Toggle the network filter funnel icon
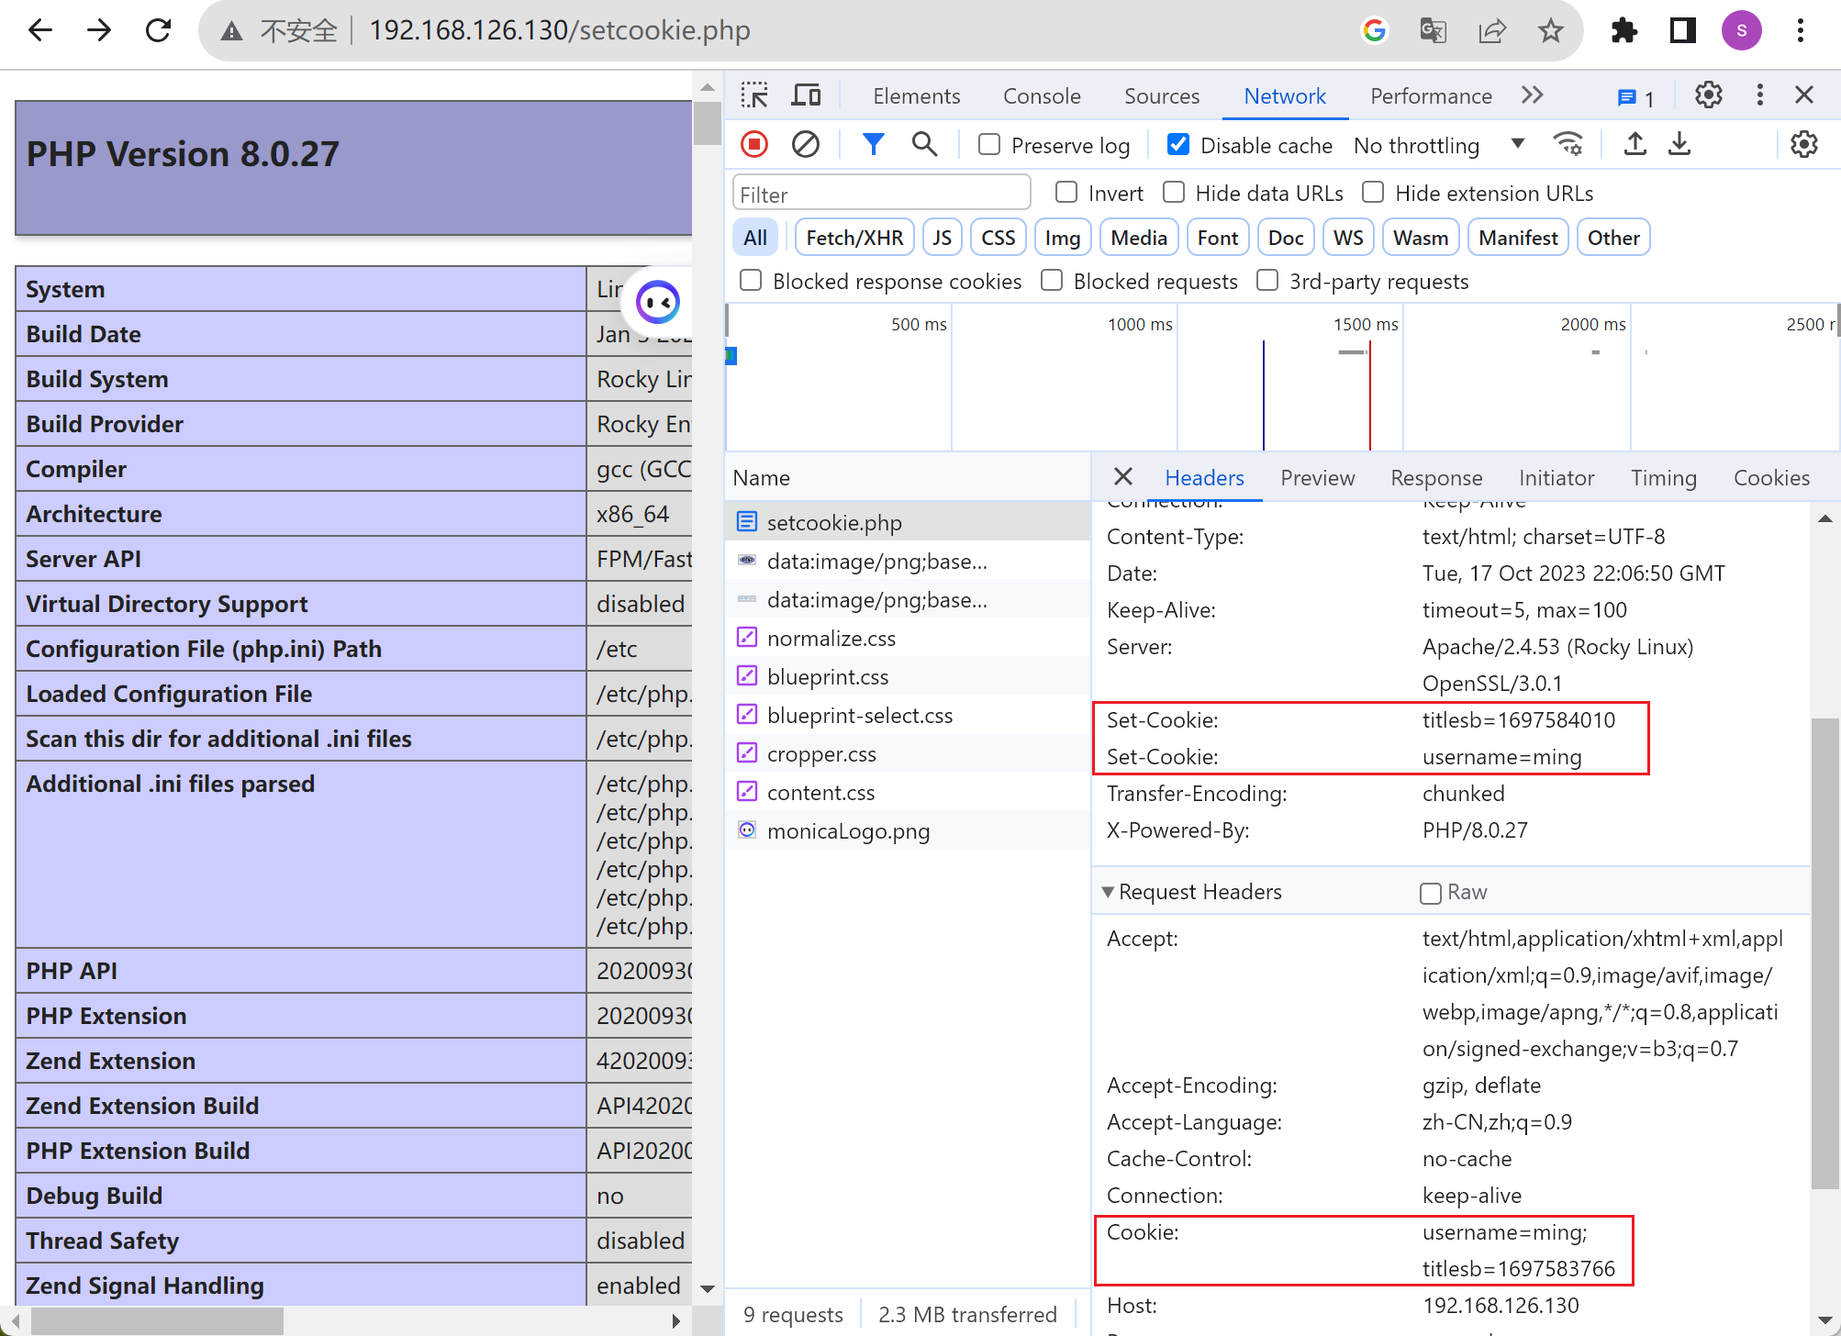The height and width of the screenshot is (1336, 1841). [x=873, y=144]
